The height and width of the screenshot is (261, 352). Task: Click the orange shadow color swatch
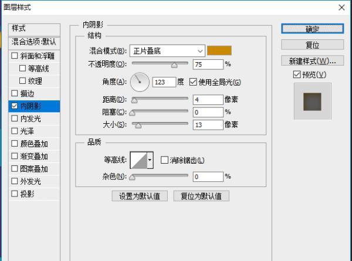coord(219,50)
